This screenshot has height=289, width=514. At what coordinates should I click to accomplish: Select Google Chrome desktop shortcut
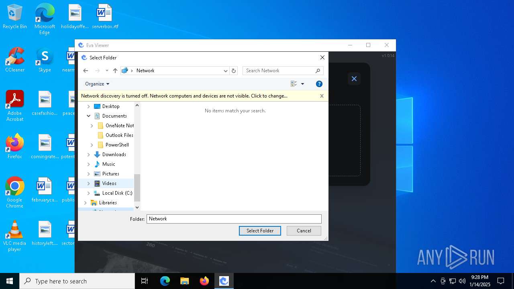tap(15, 192)
